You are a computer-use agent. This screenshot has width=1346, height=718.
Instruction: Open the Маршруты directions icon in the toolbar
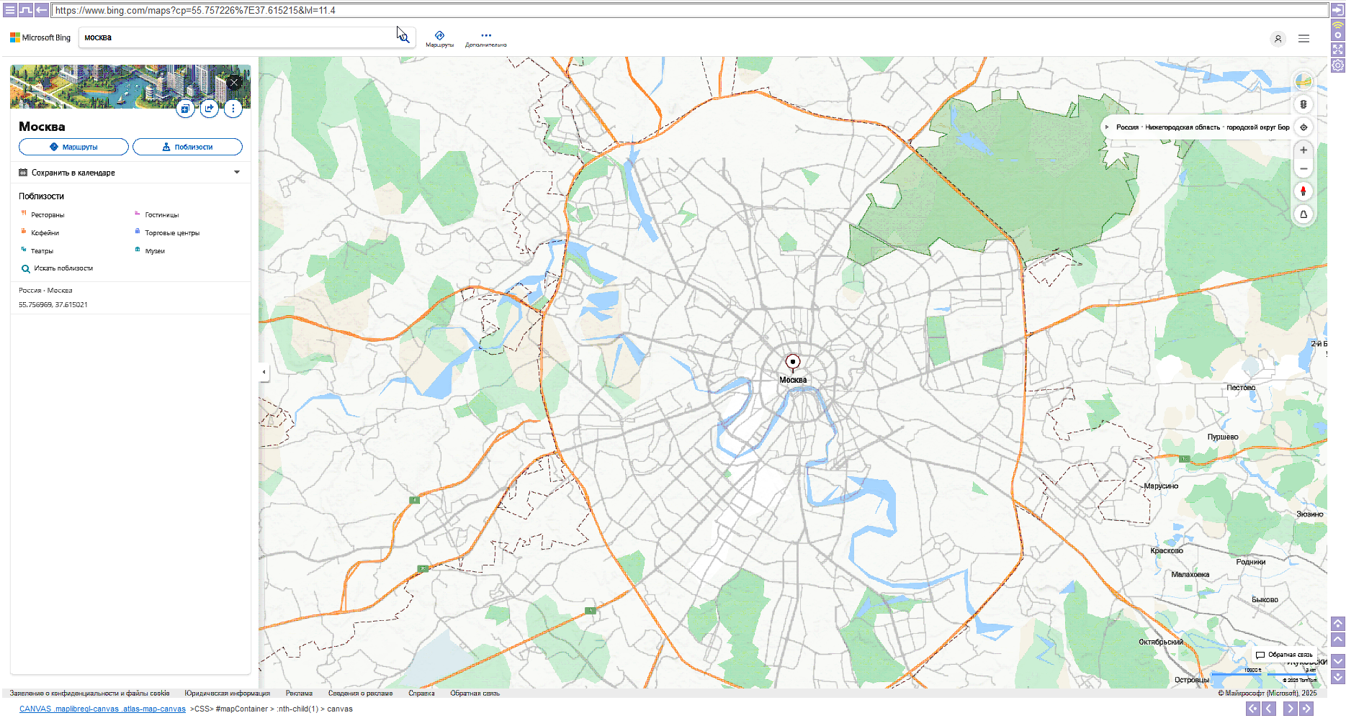coord(440,36)
